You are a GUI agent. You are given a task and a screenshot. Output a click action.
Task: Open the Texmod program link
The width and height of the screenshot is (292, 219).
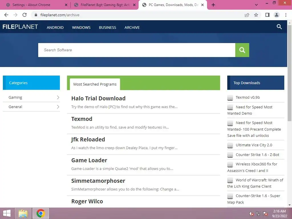pyautogui.click(x=82, y=119)
